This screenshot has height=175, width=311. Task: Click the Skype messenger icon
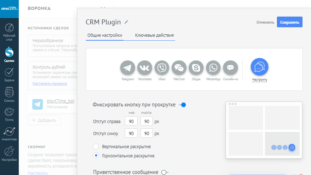pos(196,68)
